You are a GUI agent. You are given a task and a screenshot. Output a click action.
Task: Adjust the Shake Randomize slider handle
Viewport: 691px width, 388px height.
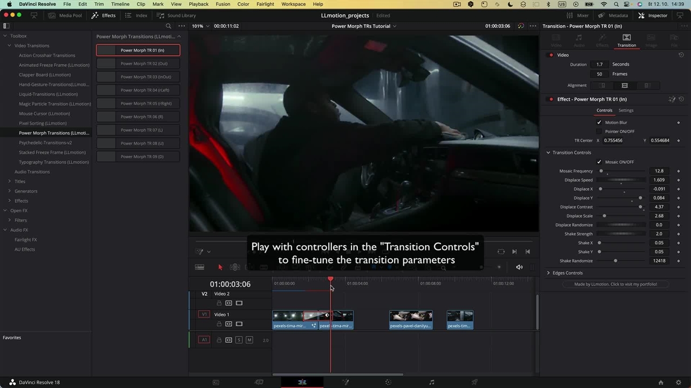click(x=615, y=261)
